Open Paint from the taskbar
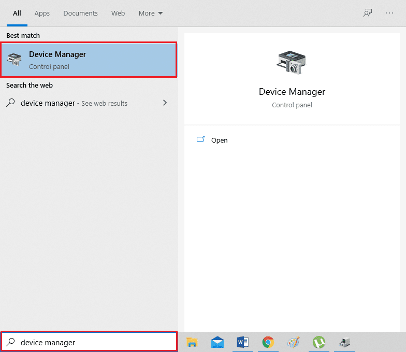 click(293, 342)
